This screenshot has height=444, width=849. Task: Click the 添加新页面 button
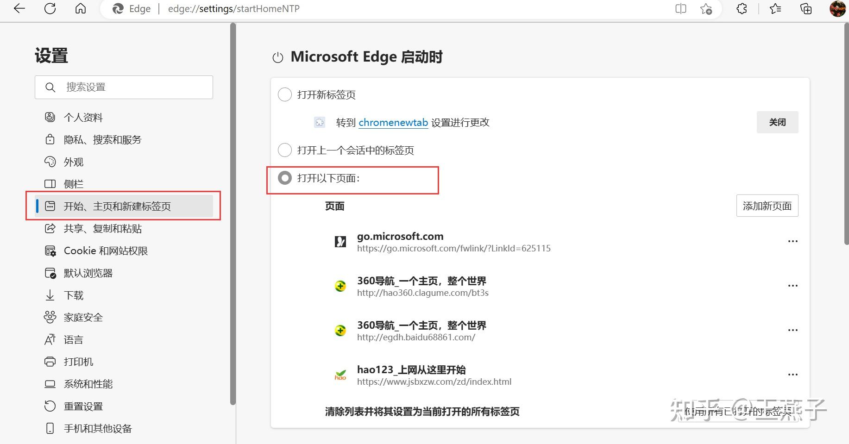[767, 205]
